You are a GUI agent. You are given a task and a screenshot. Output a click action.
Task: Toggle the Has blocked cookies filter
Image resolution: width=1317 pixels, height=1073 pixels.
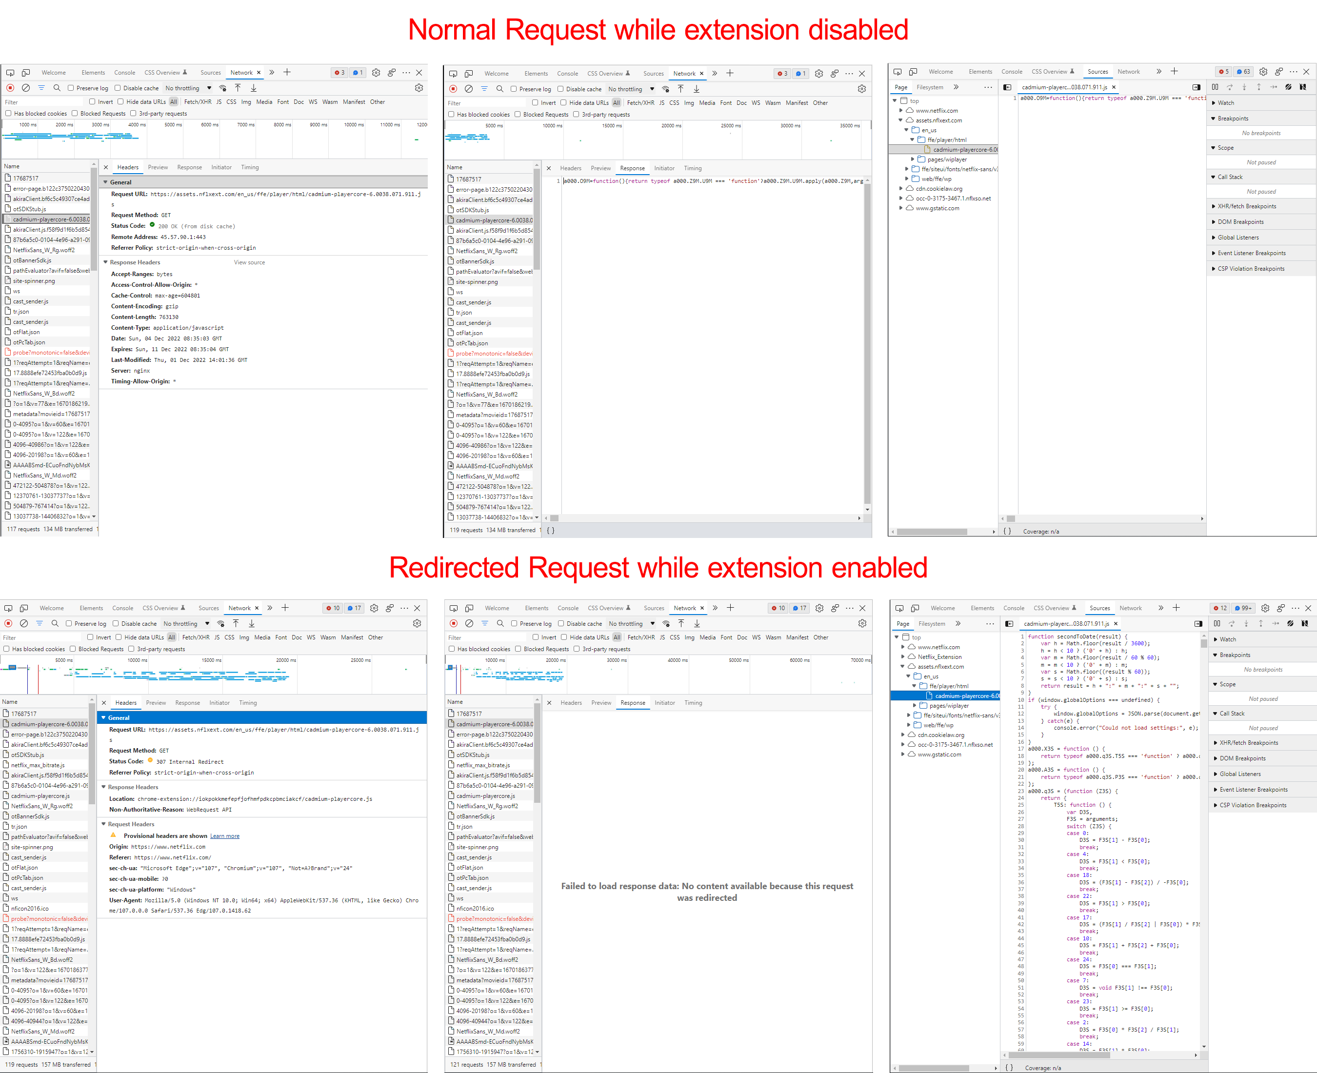point(8,113)
